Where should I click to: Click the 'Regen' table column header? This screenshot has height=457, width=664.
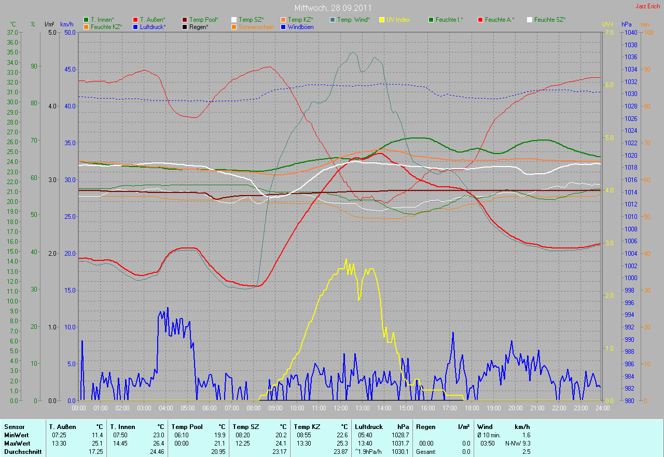click(x=425, y=427)
